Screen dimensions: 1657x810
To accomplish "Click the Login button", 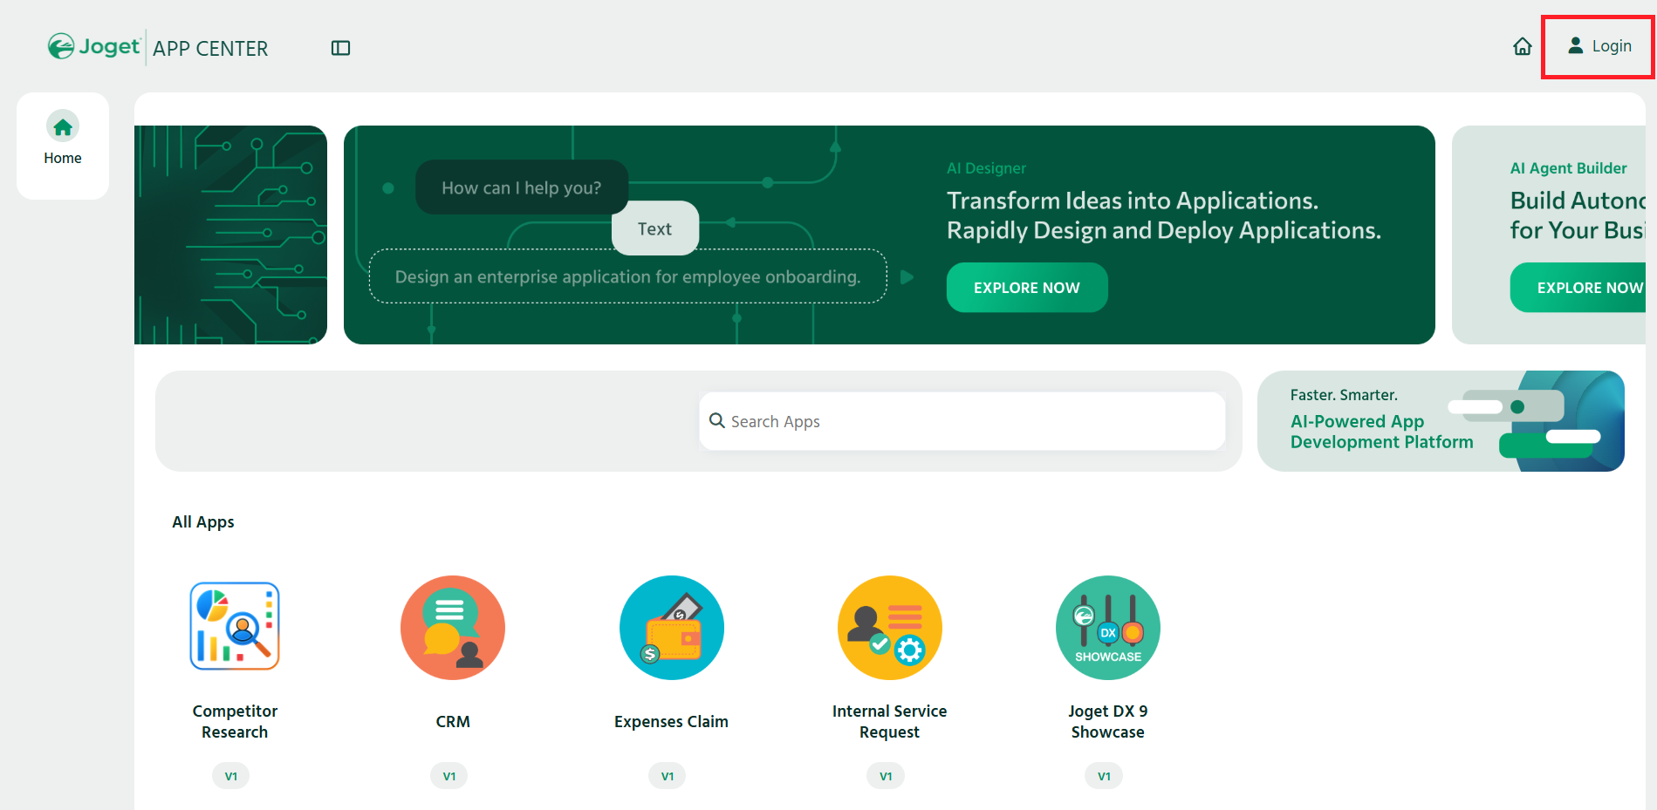I will tap(1599, 46).
